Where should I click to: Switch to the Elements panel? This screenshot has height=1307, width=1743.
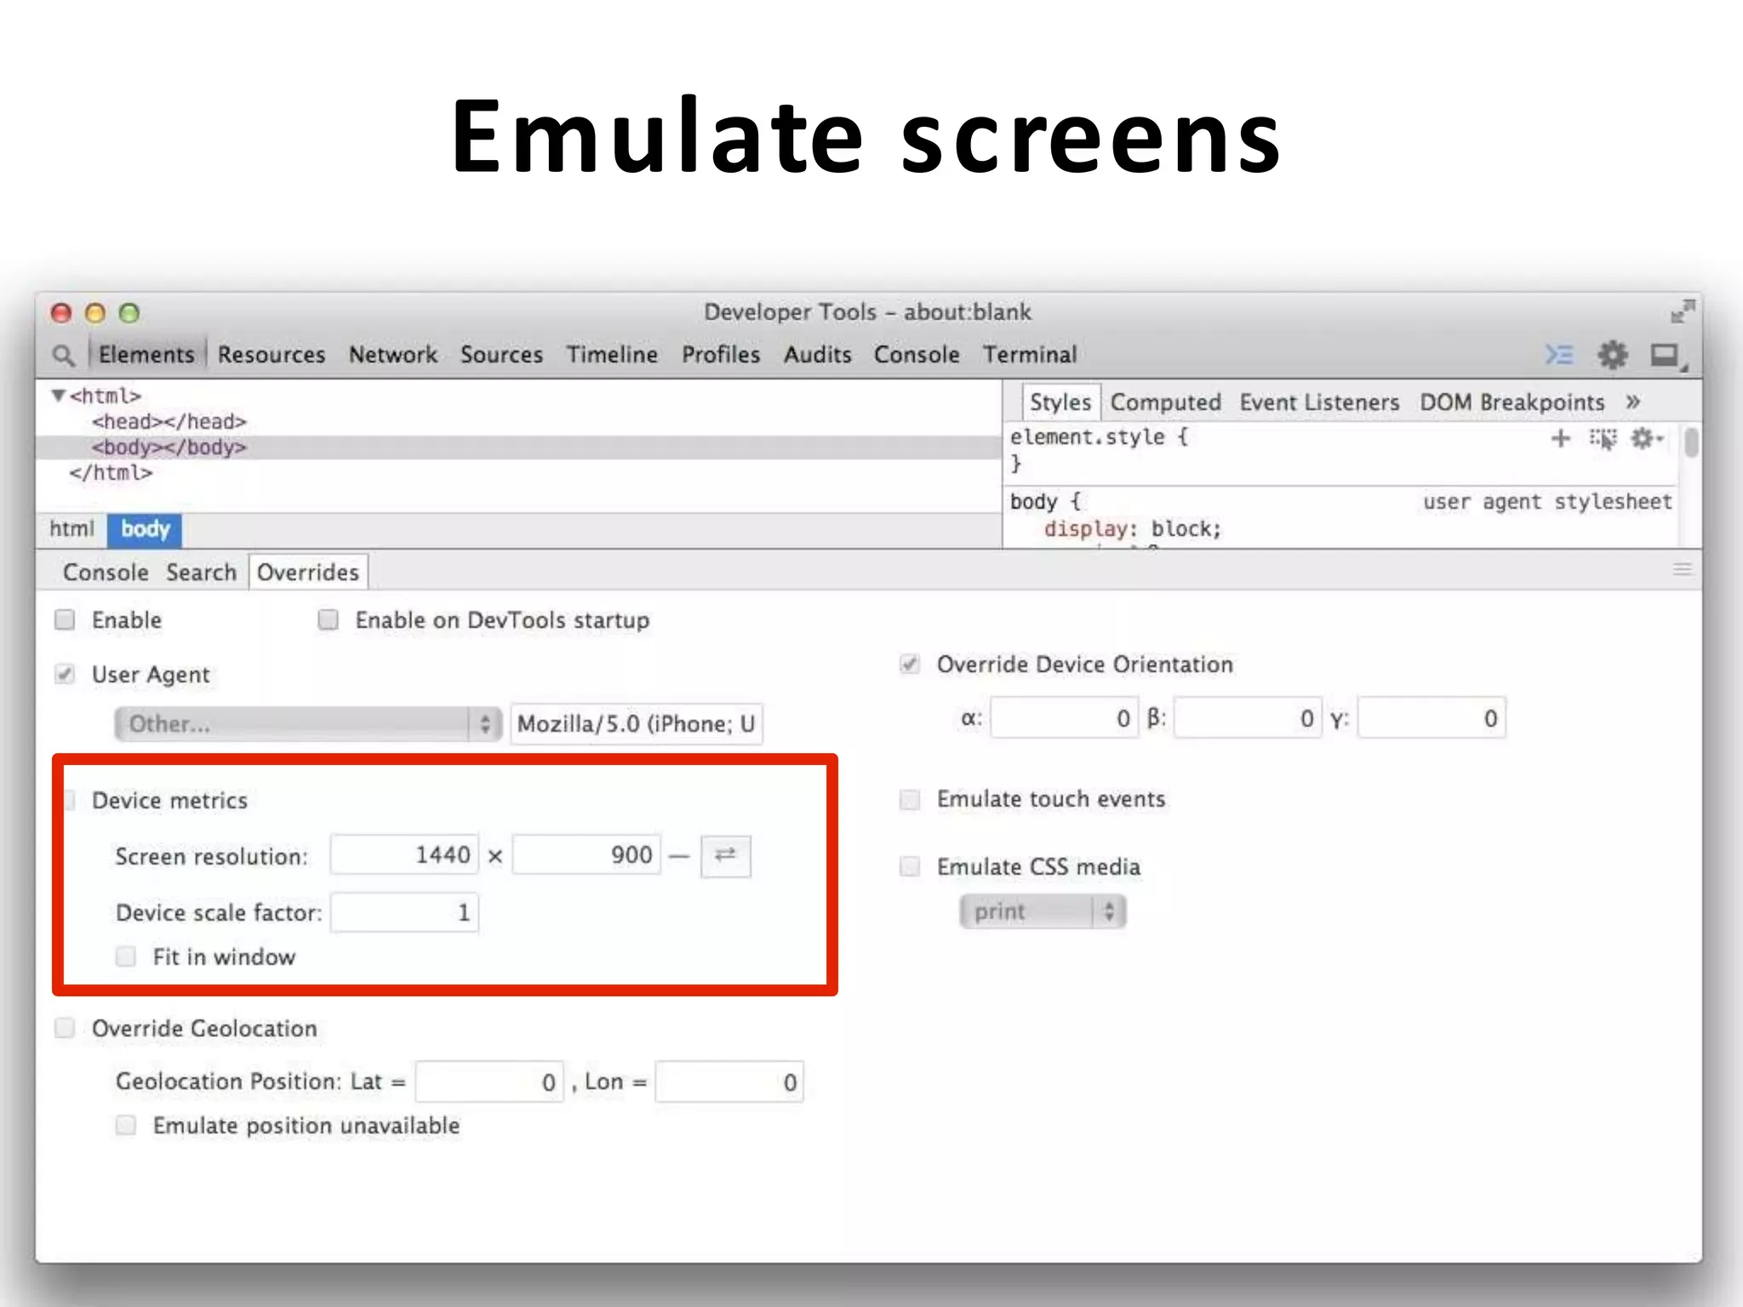tap(146, 355)
